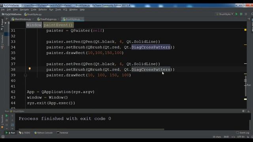Click UTF-8 encoding in status bar
253x142 pixels.
pos(241,137)
